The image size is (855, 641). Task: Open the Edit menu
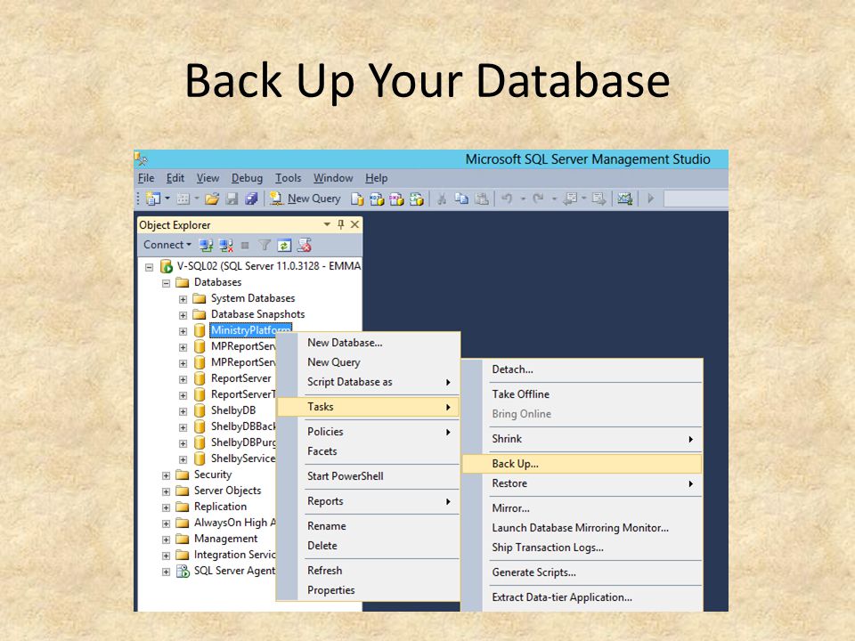(175, 178)
